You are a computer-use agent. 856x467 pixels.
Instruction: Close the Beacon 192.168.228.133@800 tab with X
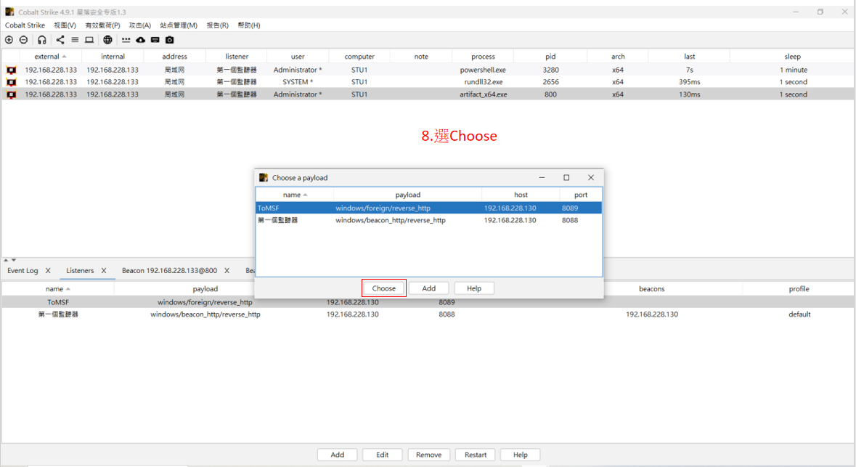point(227,270)
